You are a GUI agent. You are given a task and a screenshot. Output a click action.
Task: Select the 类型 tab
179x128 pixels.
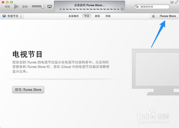tap(97, 16)
